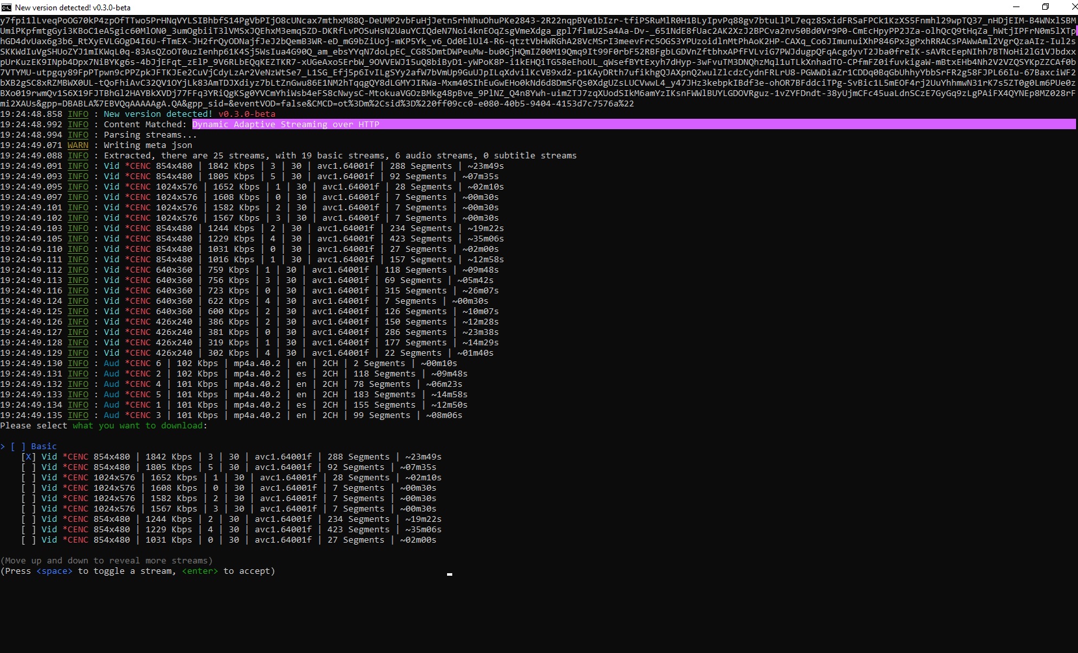1078x653 pixels.
Task: Click the 'Parsing streams...' log message
Action: click(x=151, y=135)
